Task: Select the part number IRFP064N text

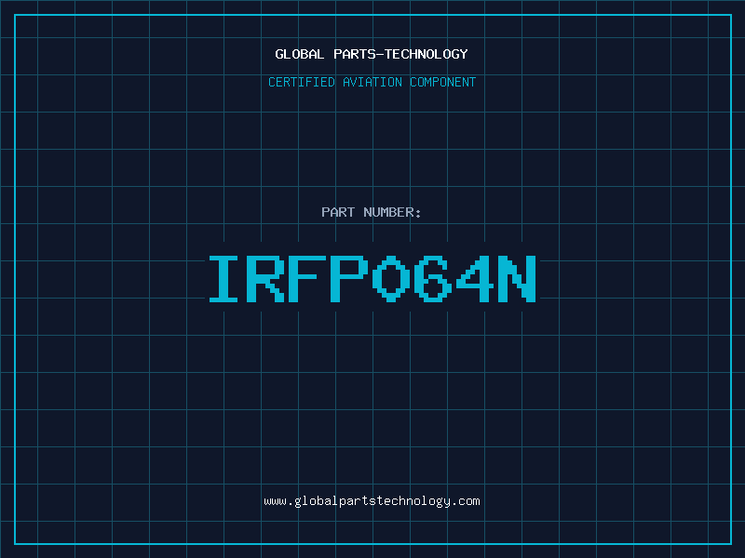Action: coord(372,278)
